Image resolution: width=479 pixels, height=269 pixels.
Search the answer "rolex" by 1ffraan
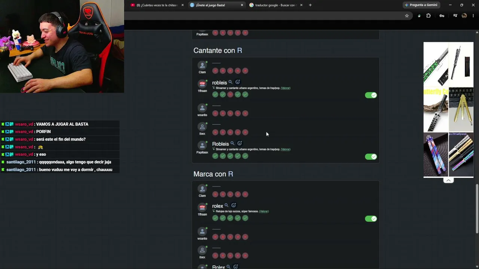point(226,205)
